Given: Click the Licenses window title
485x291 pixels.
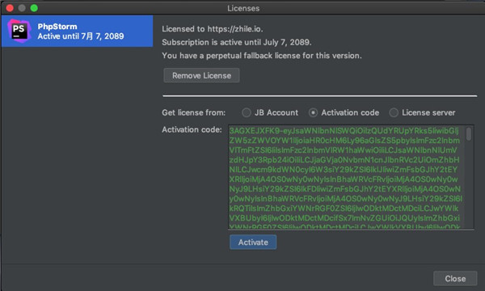Looking at the screenshot, I should 243,8.
